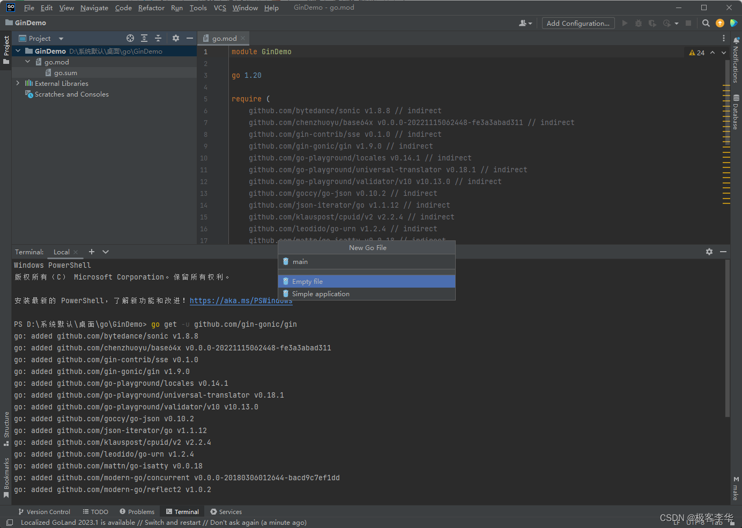Open the Refactor menu

click(151, 8)
